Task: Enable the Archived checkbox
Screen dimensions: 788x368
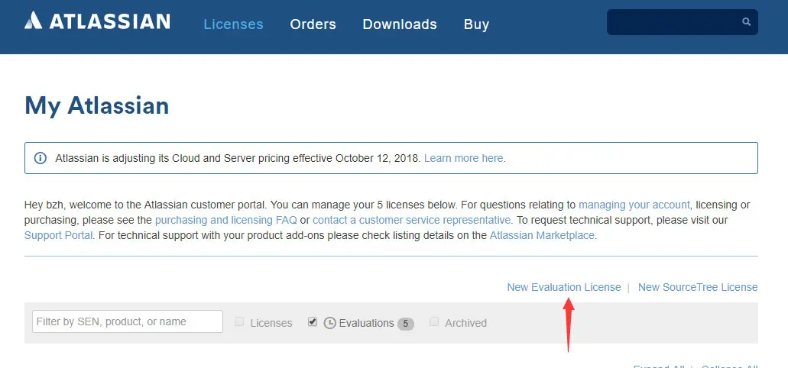Action: [x=434, y=322]
